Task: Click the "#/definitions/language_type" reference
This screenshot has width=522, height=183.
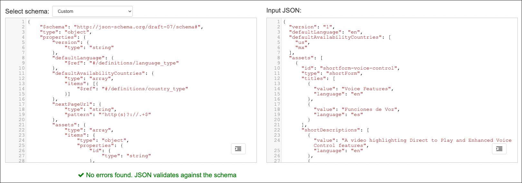Action: [134, 63]
